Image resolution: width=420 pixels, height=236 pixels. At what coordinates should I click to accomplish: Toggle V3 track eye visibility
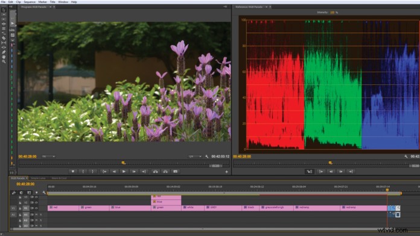[36, 197]
